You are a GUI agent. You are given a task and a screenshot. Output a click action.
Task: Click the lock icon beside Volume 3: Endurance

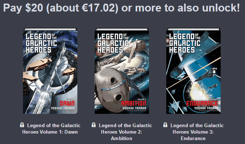[165, 125]
